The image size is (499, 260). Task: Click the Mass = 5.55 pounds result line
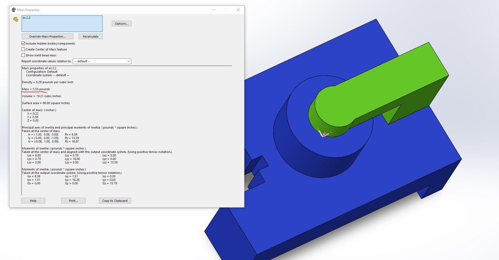(36, 89)
